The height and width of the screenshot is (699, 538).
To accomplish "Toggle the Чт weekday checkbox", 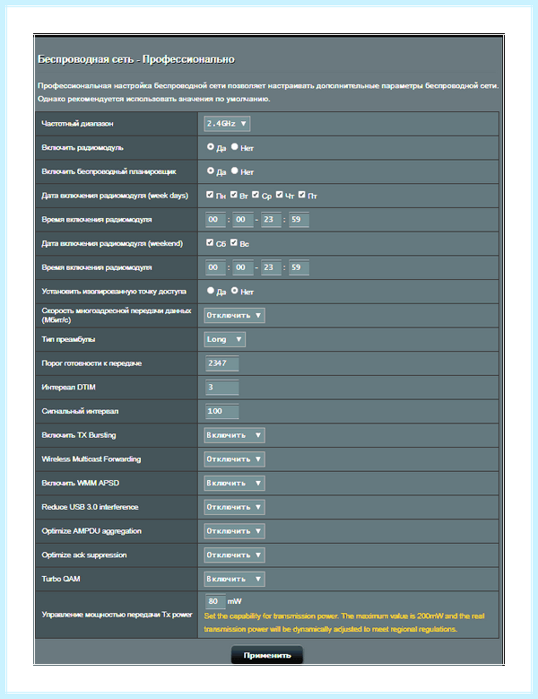I will click(279, 195).
